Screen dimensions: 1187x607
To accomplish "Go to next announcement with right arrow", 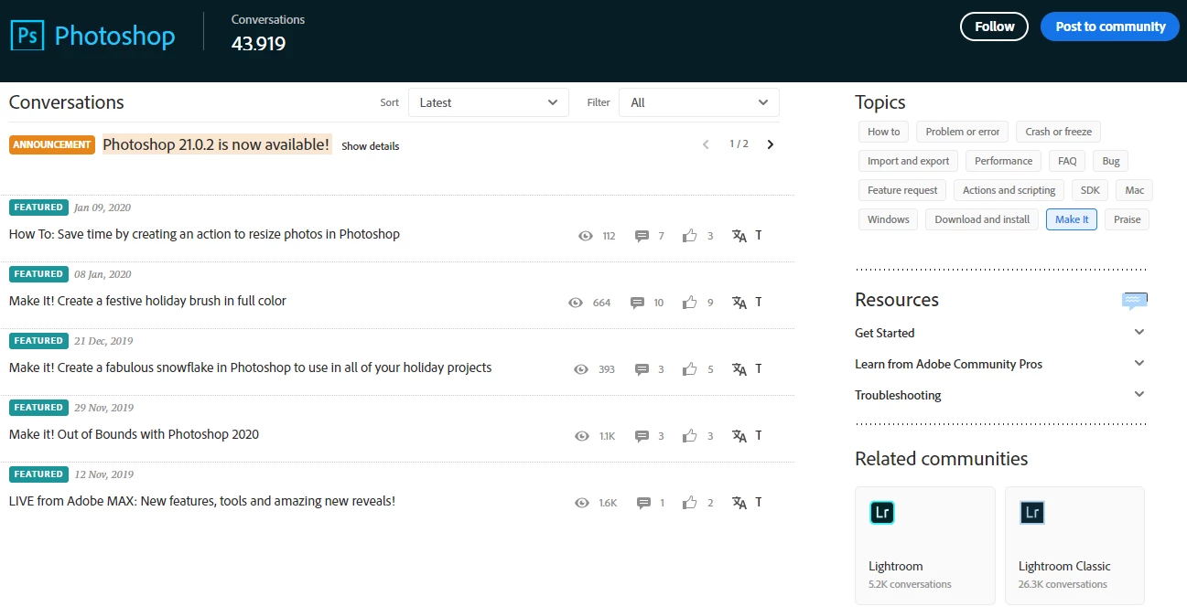I will (770, 144).
